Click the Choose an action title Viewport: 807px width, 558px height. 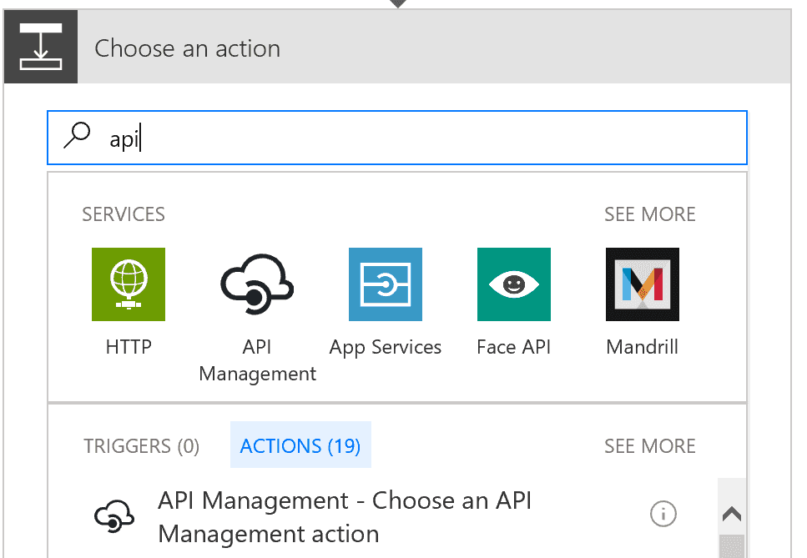[187, 48]
